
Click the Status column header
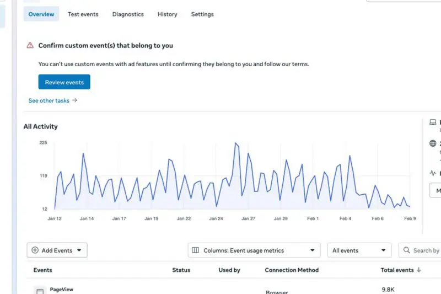[x=181, y=270]
